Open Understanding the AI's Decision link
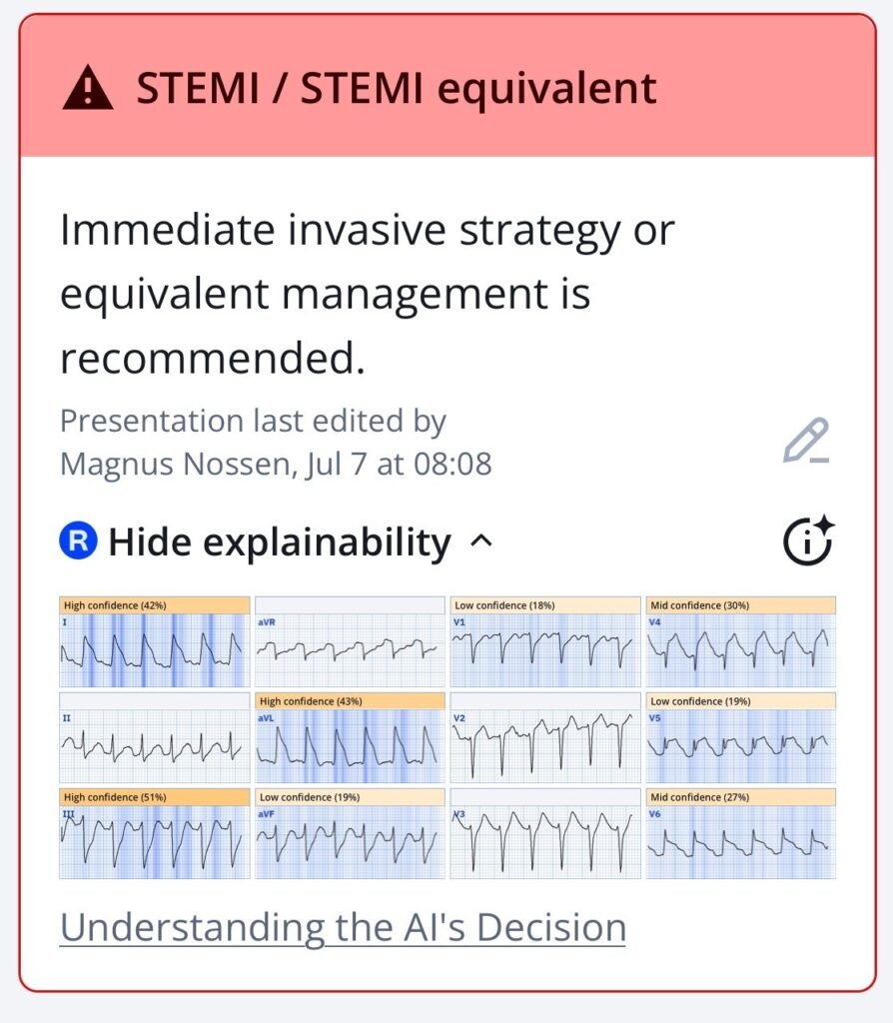The width and height of the screenshot is (893, 1023). [343, 927]
